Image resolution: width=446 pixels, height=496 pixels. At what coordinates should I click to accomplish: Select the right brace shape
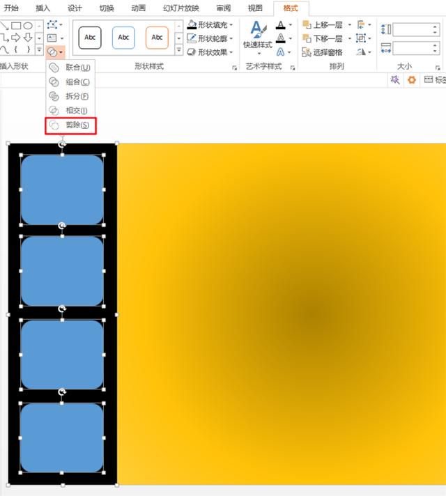coord(28,49)
